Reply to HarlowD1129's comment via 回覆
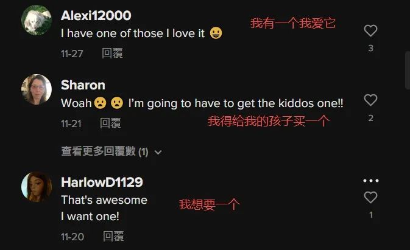Screen dimensions: 410x250 113,236
